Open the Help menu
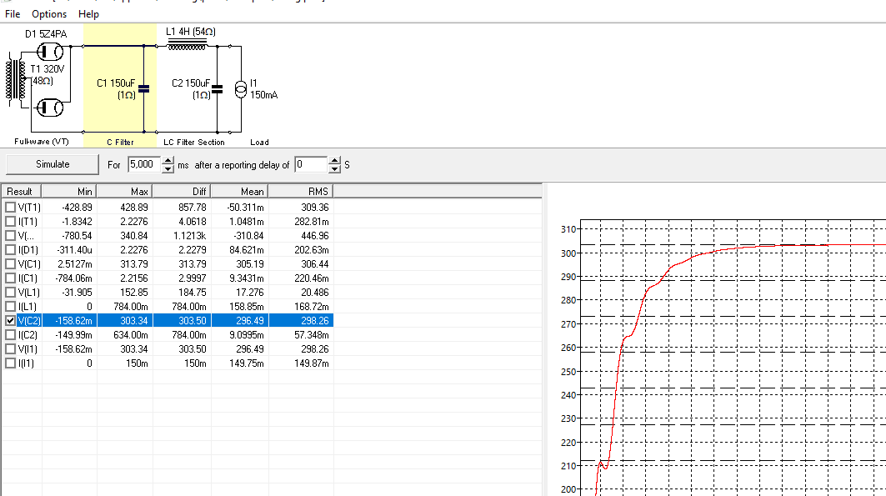Viewport: 886px width, 496px height. click(x=88, y=14)
